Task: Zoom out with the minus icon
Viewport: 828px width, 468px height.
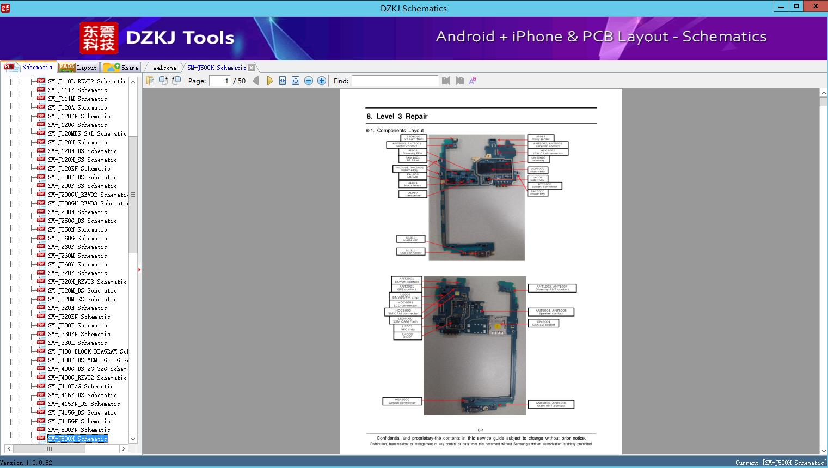Action: pos(309,81)
